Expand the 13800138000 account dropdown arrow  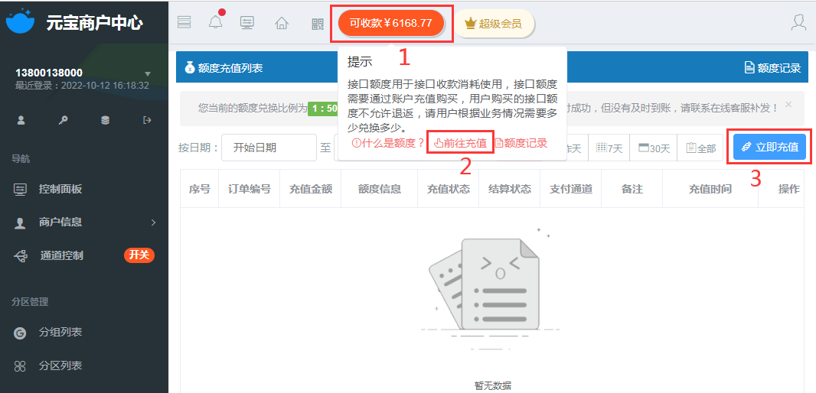pos(148,74)
